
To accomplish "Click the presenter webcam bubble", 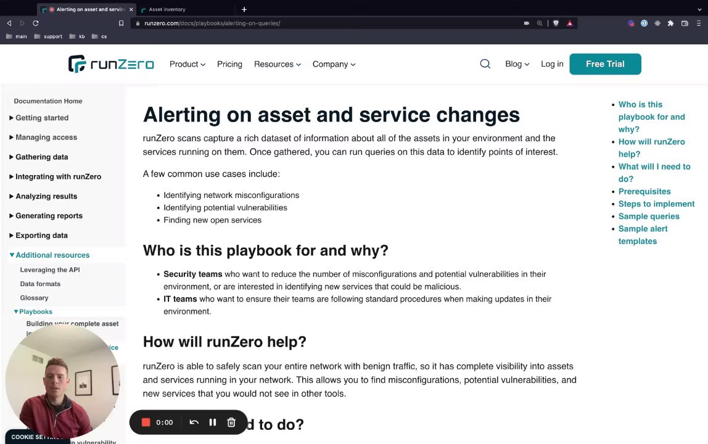I will 62,382.
